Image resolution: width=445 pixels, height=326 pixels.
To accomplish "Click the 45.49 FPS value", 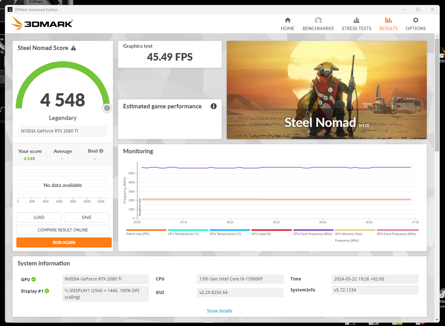I will pos(170,57).
